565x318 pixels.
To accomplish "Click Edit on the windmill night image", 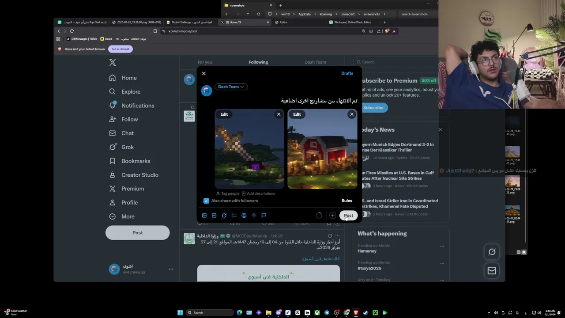I will pyautogui.click(x=224, y=114).
